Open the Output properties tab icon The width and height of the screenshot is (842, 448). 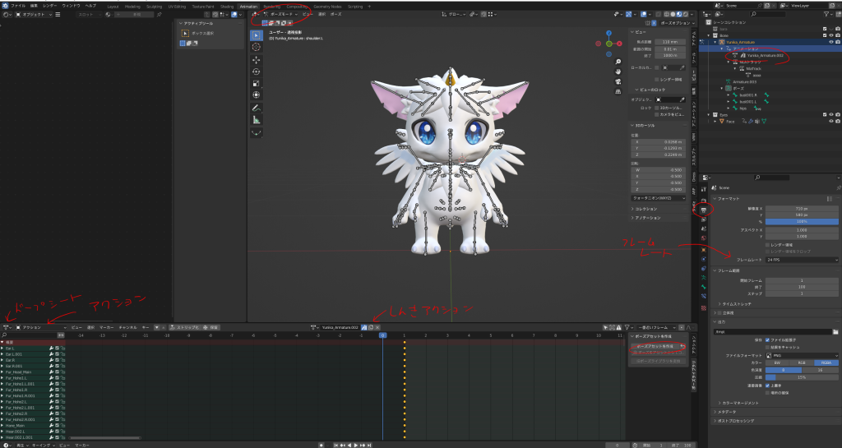(x=704, y=210)
